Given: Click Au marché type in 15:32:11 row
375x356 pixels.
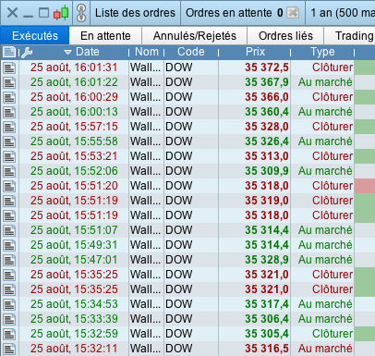Looking at the screenshot, I should tap(325, 349).
